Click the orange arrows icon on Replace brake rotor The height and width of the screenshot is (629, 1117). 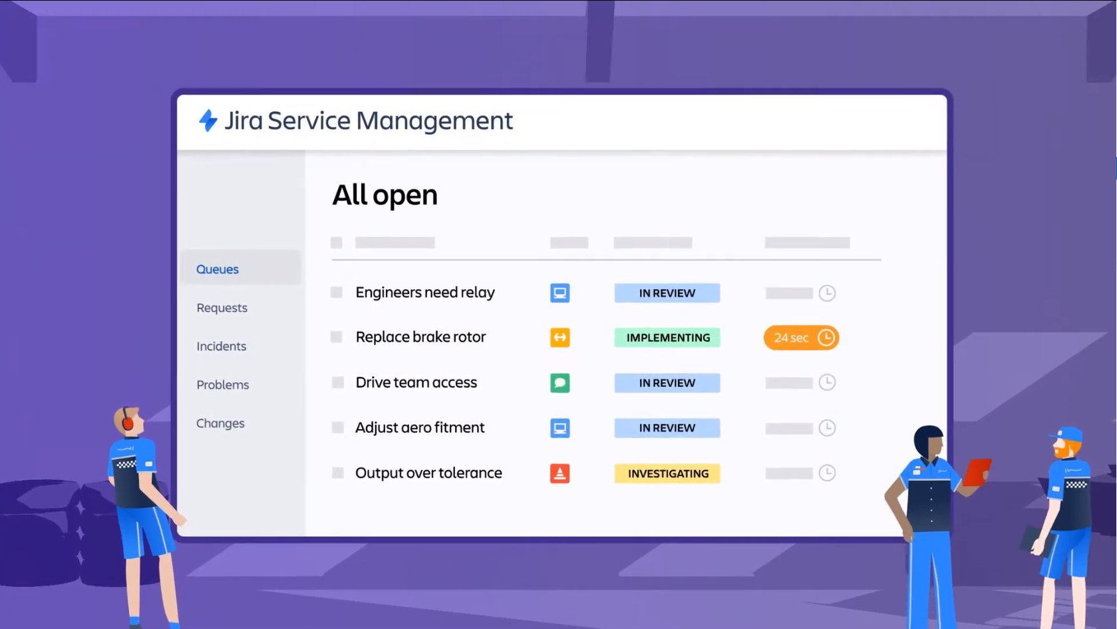click(x=559, y=338)
